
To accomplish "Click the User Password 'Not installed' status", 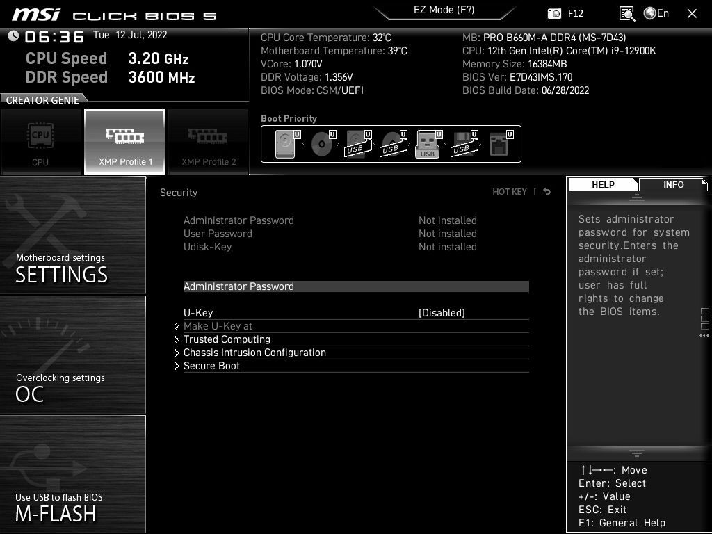I will pyautogui.click(x=447, y=234).
